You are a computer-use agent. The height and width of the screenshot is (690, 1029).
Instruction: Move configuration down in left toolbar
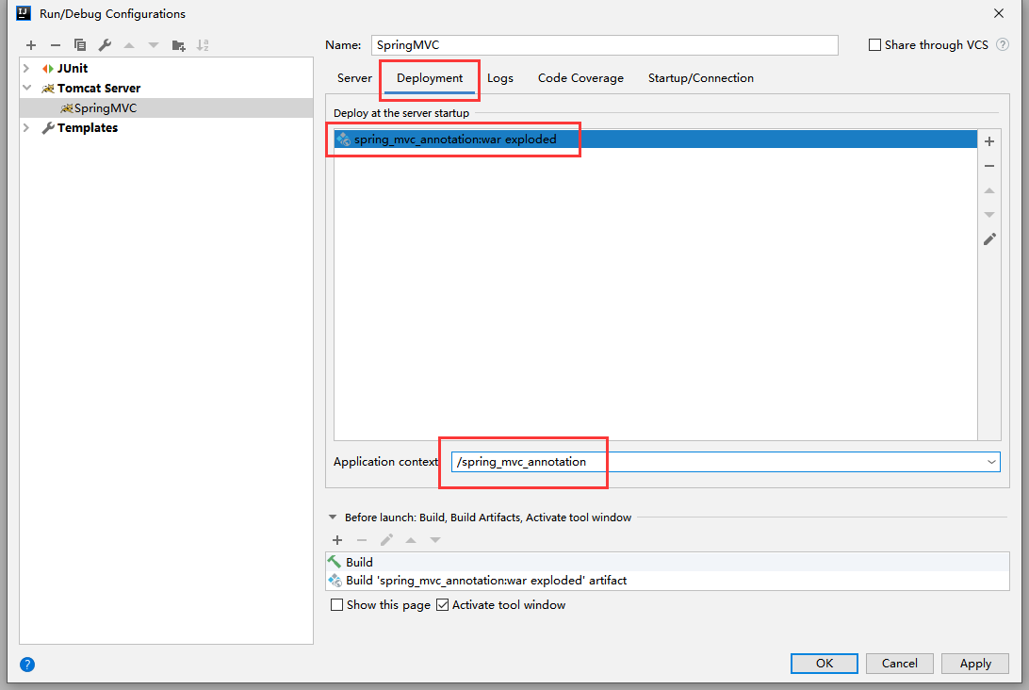click(x=154, y=45)
